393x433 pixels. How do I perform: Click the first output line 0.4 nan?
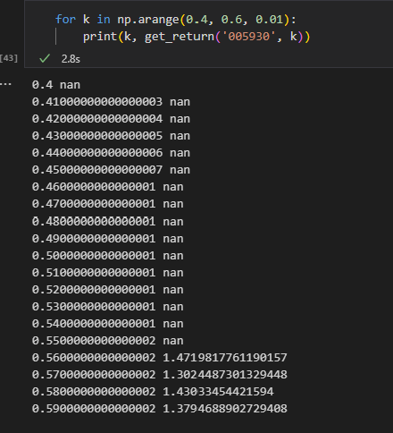(56, 85)
